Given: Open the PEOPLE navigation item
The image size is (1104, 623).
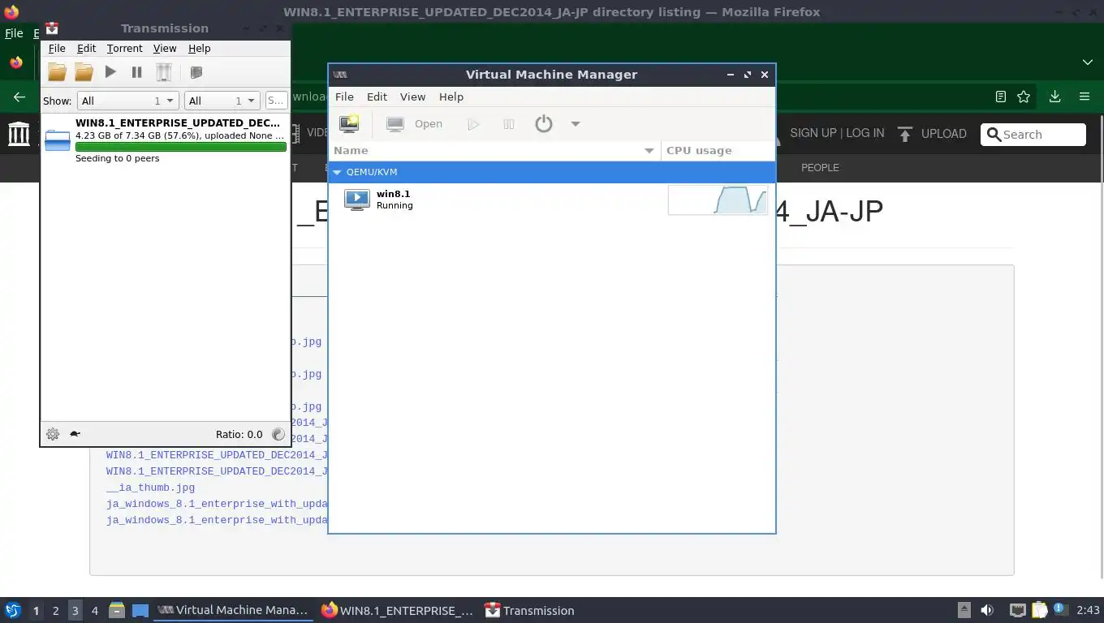Looking at the screenshot, I should pos(820,167).
